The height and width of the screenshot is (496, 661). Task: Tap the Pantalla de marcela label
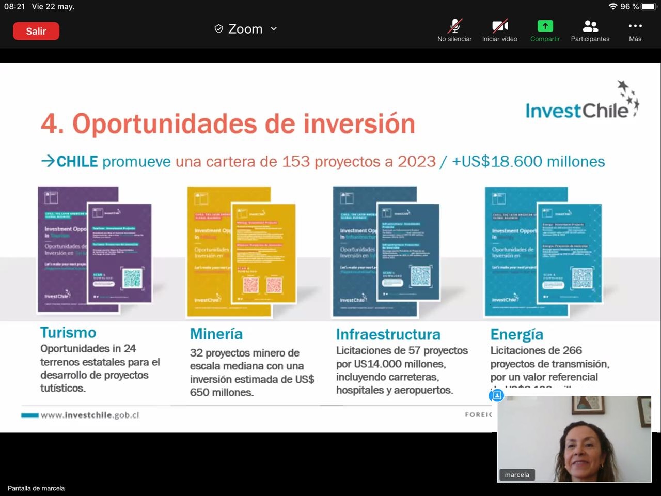(x=36, y=488)
